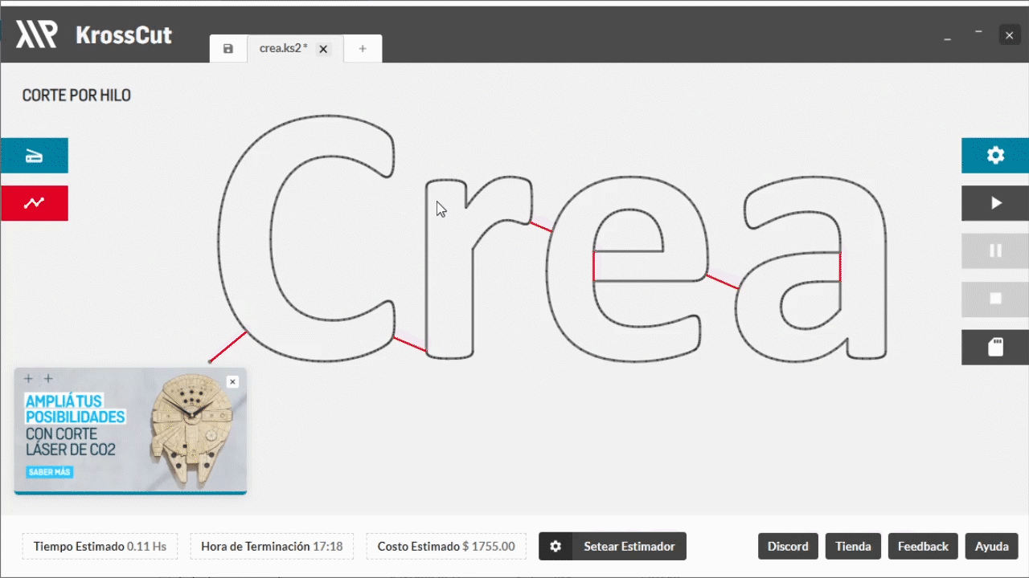
Task: Click the KrossCut logo in title bar
Action: pos(94,35)
